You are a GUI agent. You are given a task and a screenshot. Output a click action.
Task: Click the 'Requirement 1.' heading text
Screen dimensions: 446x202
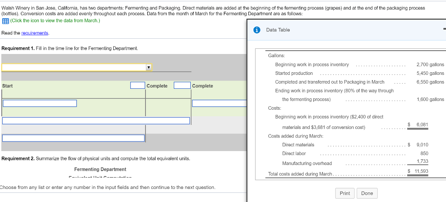point(18,48)
